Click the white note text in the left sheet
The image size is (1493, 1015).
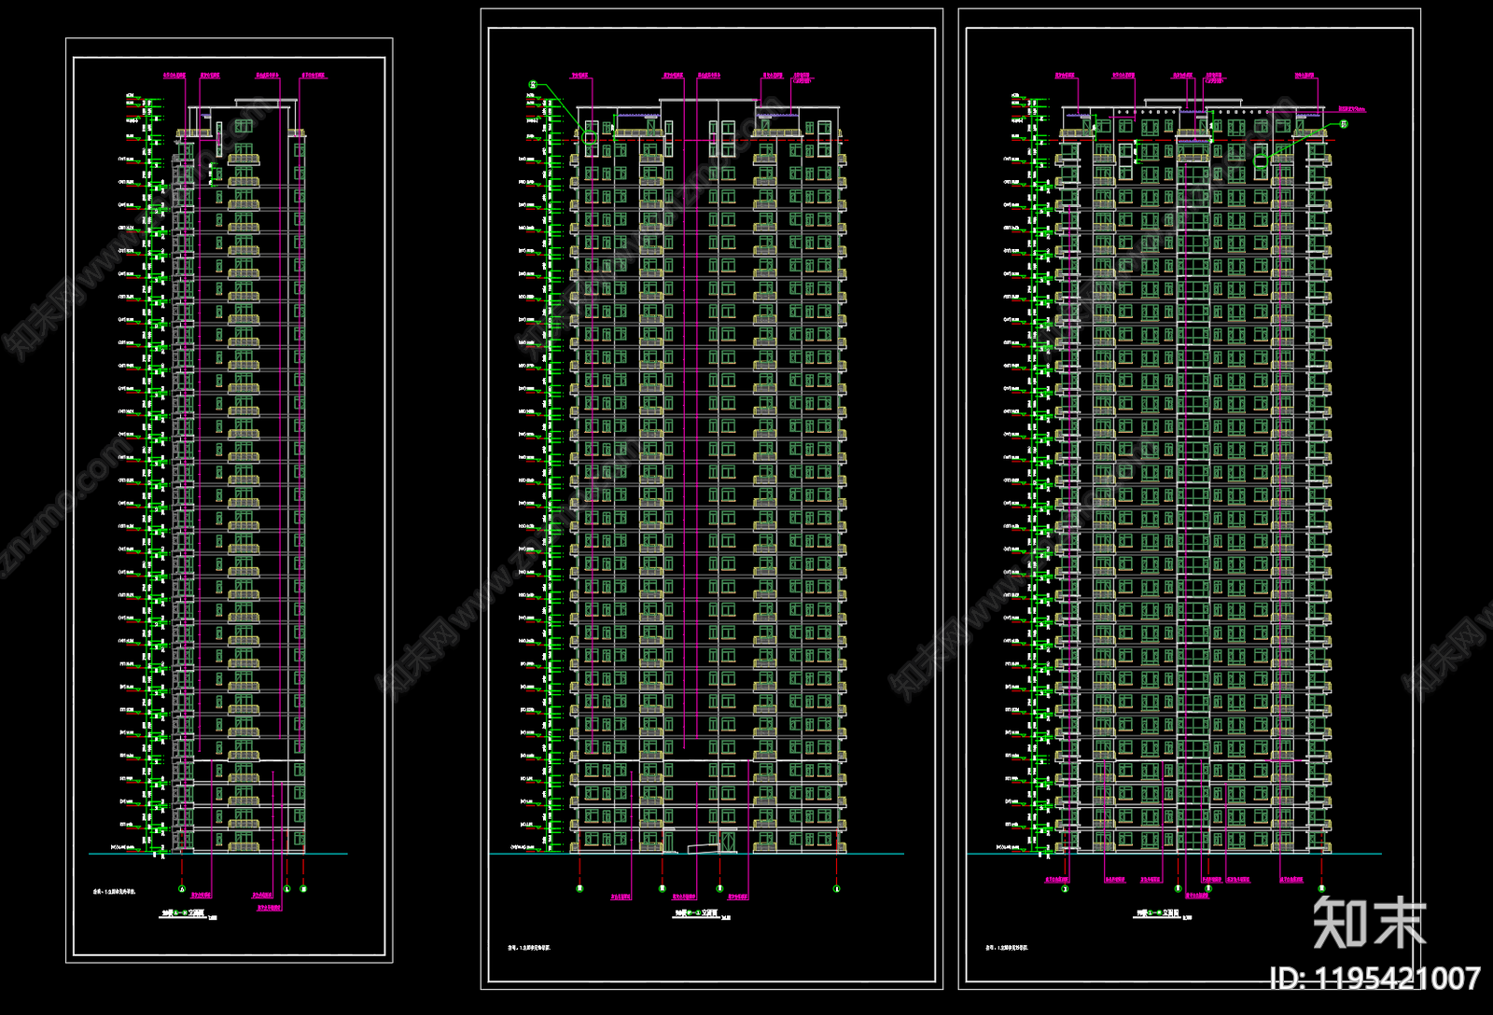tap(115, 892)
